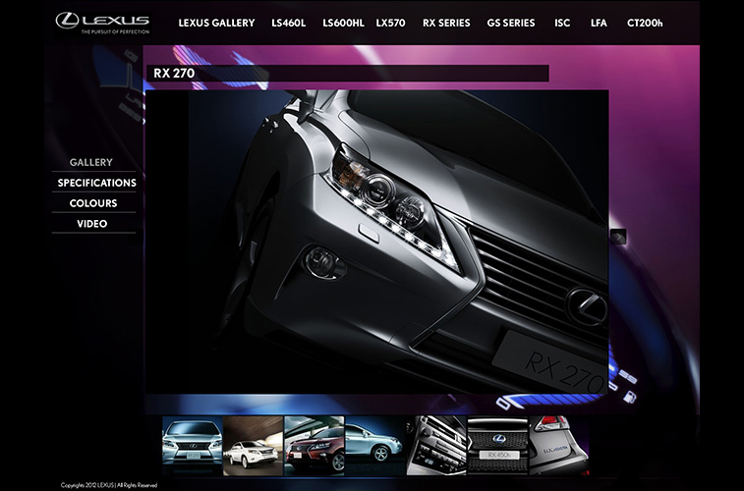Open the RX SERIES menu

[446, 23]
